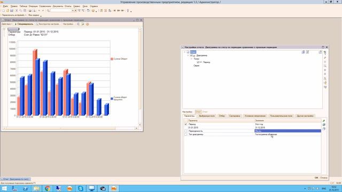Click the magnifier search icon in main toolbar
Image resolution: width=342 pixels, height=192 pixels.
coord(48,11)
